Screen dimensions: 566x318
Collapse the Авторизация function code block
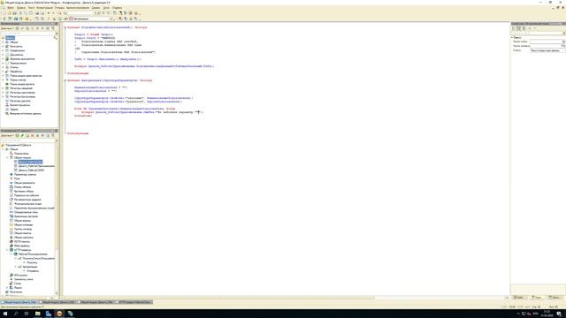[x=65, y=80]
